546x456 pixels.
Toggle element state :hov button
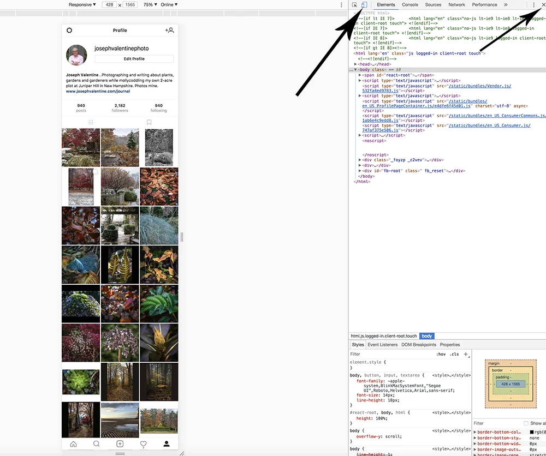[x=441, y=354]
